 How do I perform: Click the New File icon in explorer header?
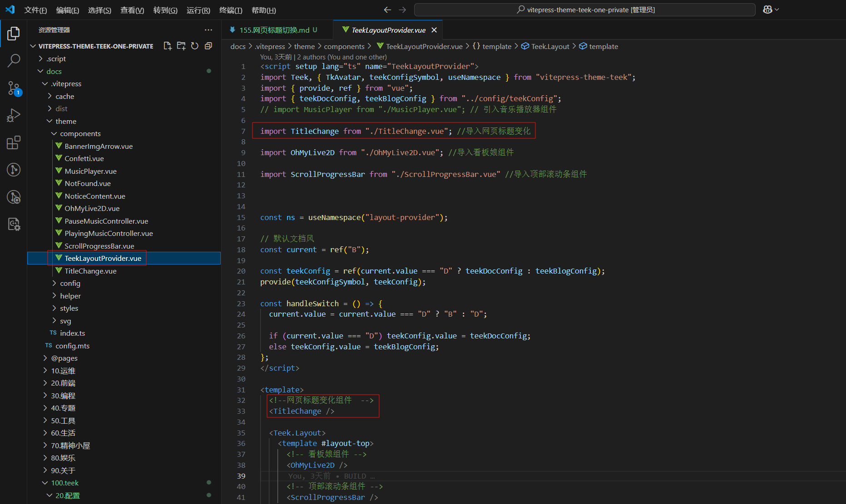pos(168,46)
